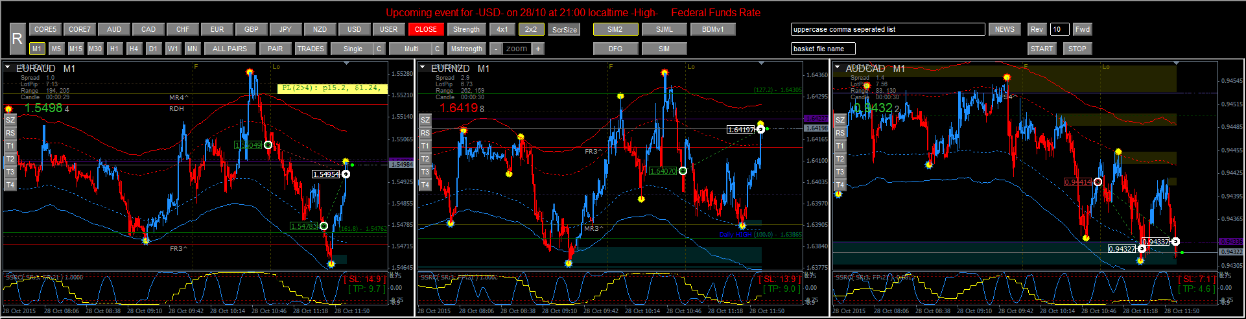Click the Single mode button

353,49
